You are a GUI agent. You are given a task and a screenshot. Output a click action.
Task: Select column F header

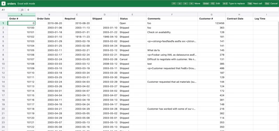tap(172, 15)
